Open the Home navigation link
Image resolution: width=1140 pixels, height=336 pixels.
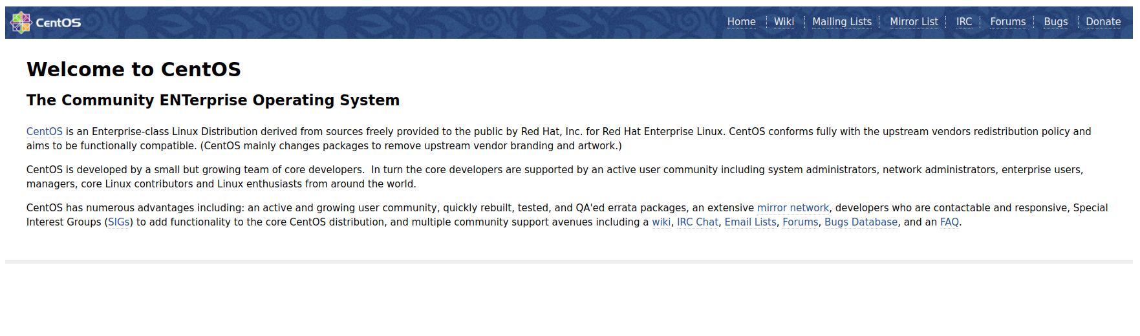click(x=741, y=22)
